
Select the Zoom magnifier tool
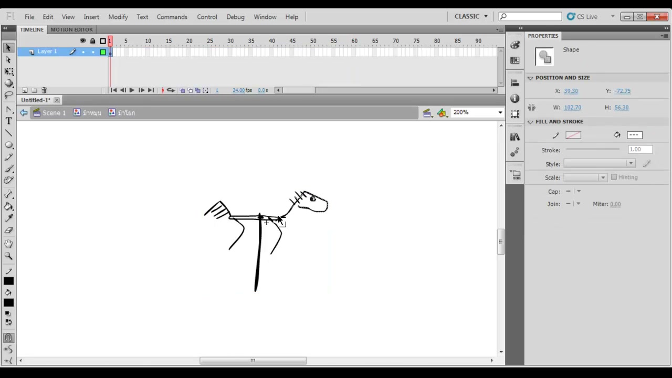pyautogui.click(x=8, y=256)
